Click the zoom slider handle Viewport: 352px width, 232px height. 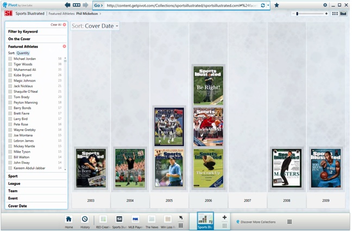click(297, 14)
